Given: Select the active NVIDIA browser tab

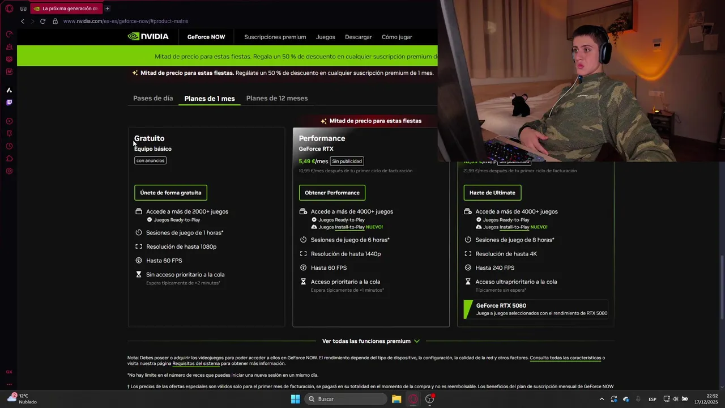Looking at the screenshot, I should (x=67, y=8).
